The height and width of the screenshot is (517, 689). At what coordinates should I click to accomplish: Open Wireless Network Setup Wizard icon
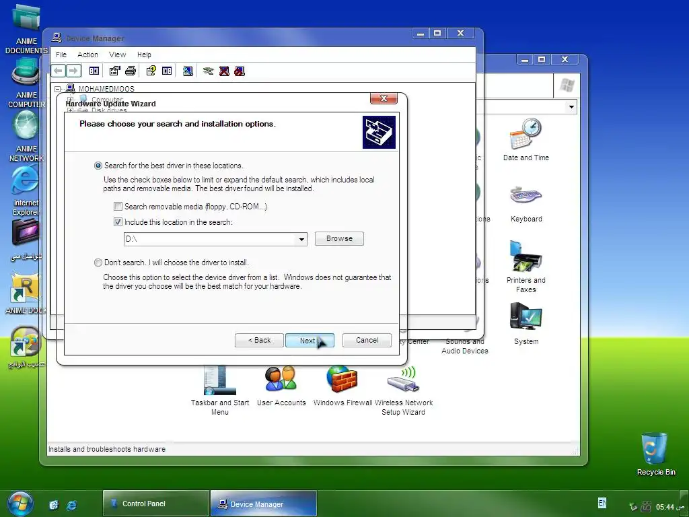coord(404,390)
